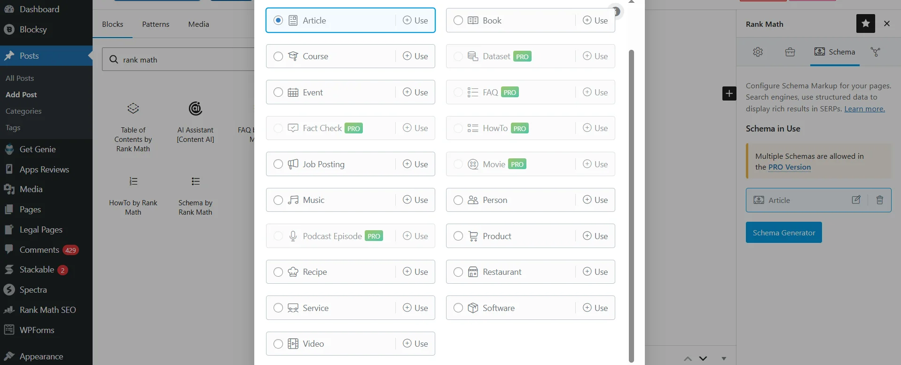Open the Rank Math Advanced briefcase tab
The height and width of the screenshot is (365, 901).
point(790,52)
